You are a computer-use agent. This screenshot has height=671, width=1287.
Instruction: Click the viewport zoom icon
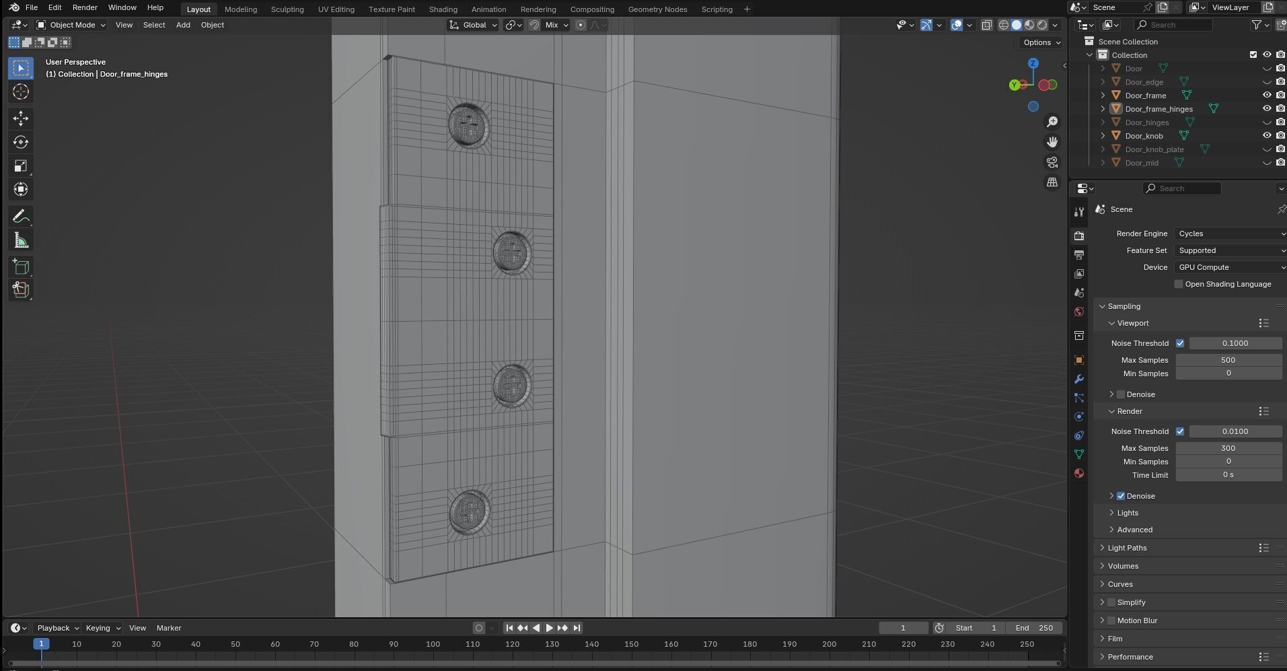(x=1052, y=122)
